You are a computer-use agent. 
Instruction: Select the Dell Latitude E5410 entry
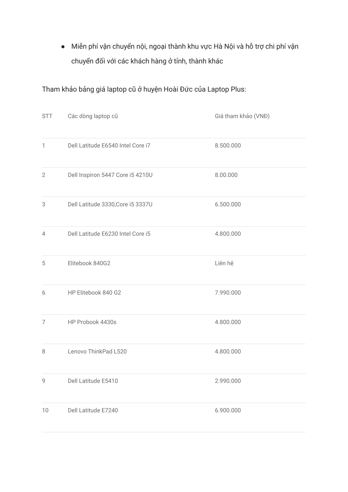93,381
